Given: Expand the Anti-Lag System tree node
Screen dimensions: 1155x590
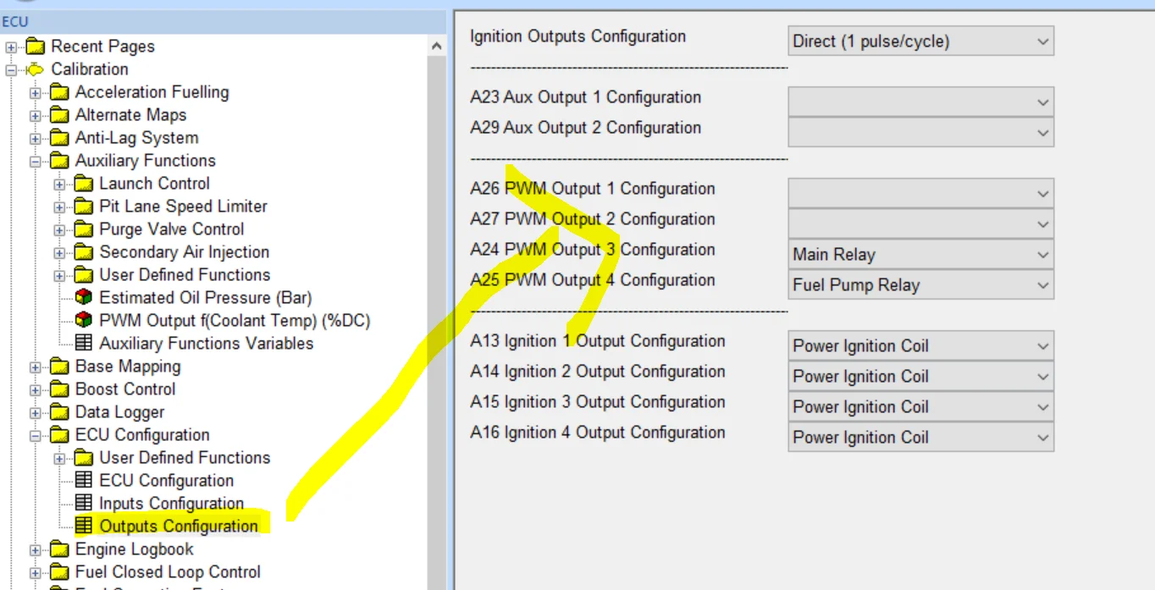Looking at the screenshot, I should tap(36, 138).
